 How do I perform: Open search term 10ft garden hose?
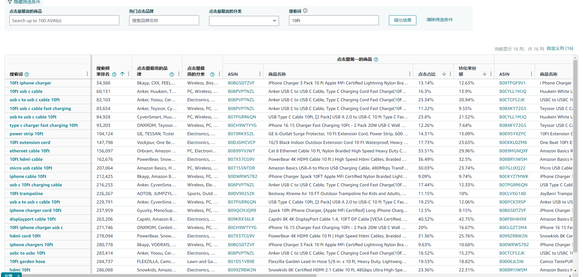point(27,261)
